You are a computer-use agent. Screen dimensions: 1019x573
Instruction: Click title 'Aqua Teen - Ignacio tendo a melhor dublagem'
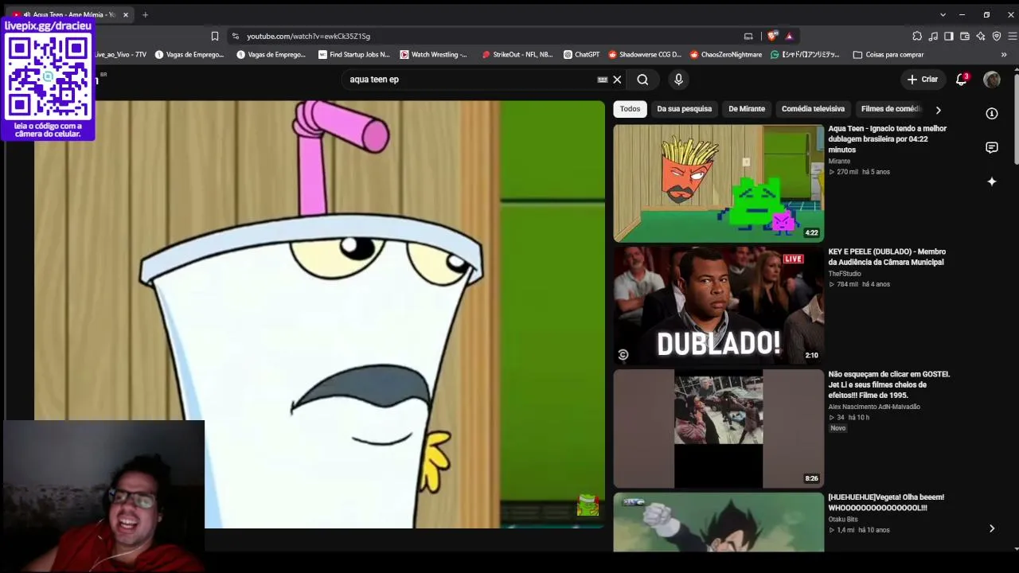888,138
